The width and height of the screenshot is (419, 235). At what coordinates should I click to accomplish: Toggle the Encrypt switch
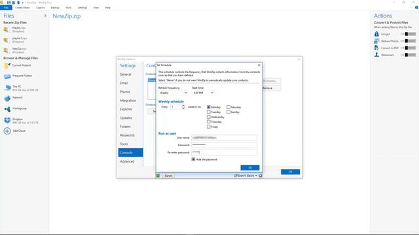point(410,34)
